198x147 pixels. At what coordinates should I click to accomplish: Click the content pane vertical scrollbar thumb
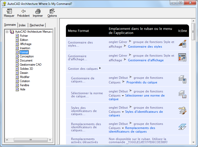coord(193,32)
